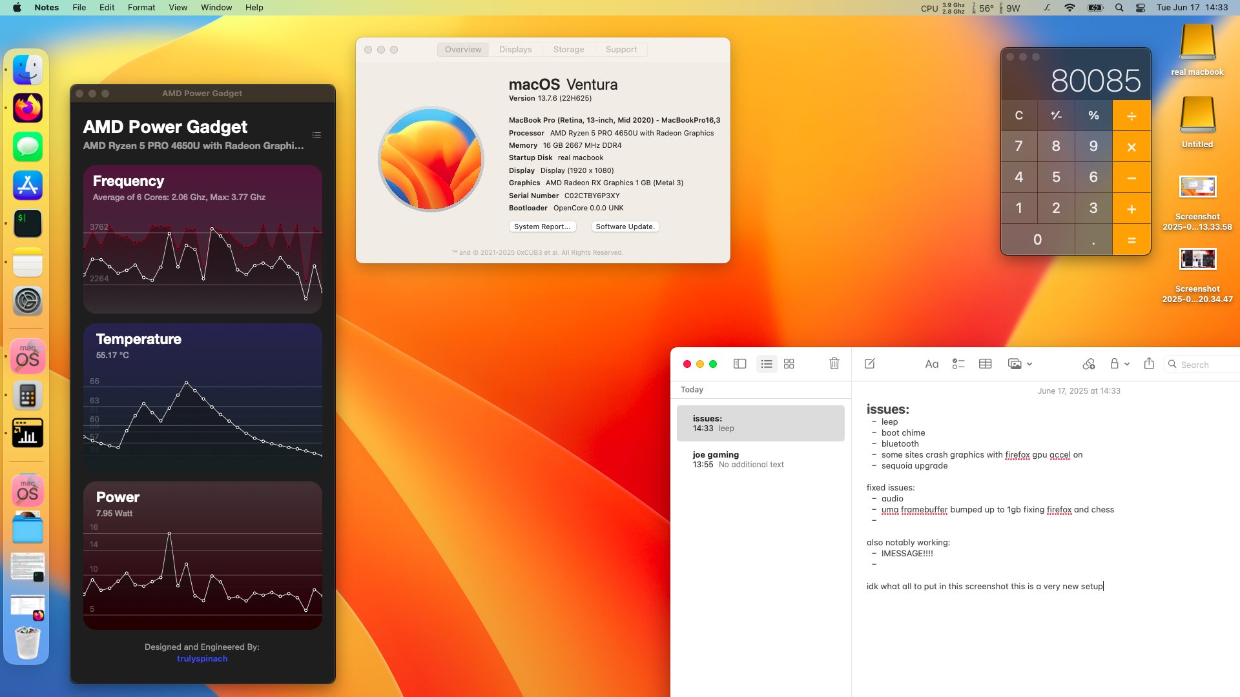The height and width of the screenshot is (697, 1240).
Task: Insert a table in Notes toolbar
Action: 985,364
